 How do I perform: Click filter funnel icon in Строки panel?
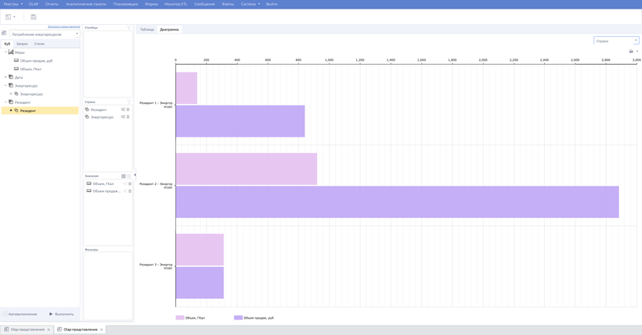[x=129, y=102]
